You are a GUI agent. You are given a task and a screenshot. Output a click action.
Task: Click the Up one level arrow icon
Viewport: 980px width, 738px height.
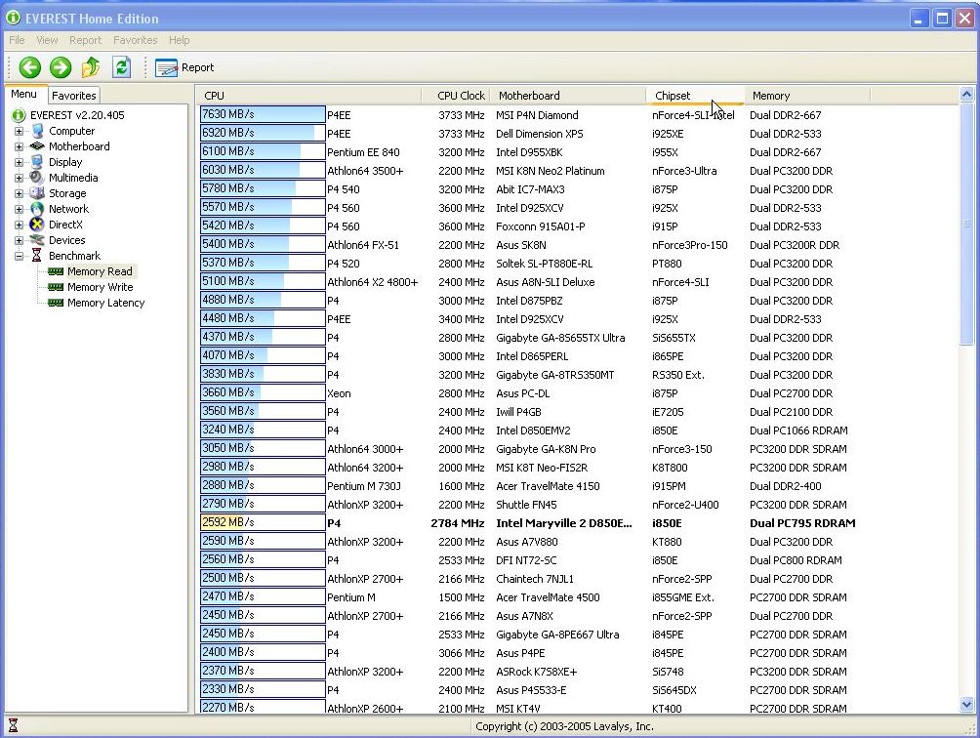coord(91,66)
